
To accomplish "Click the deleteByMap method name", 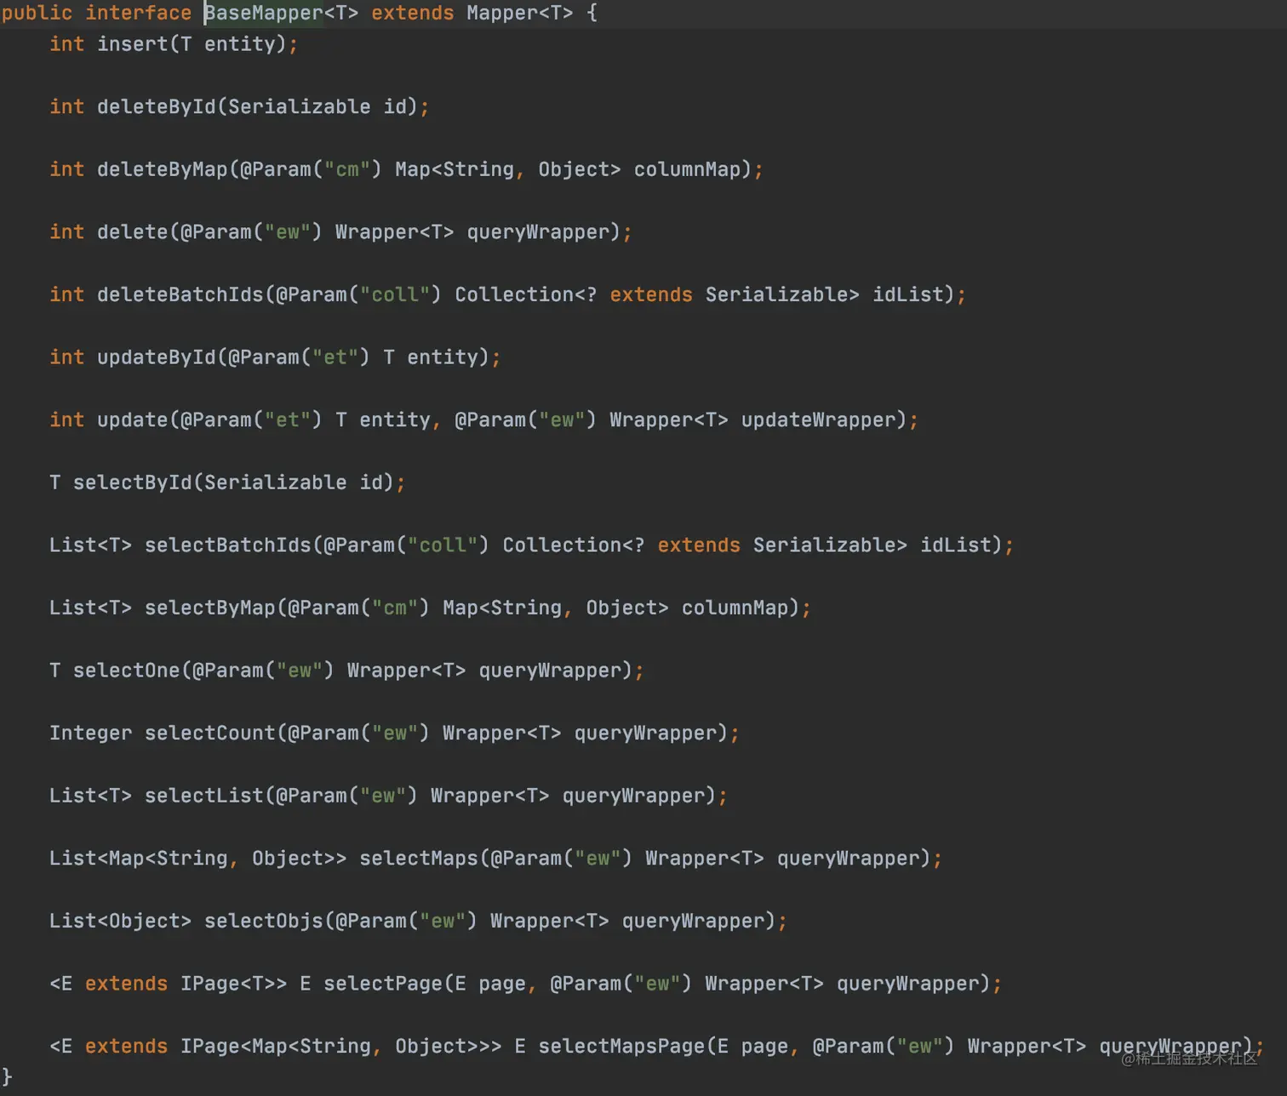I will pos(163,169).
